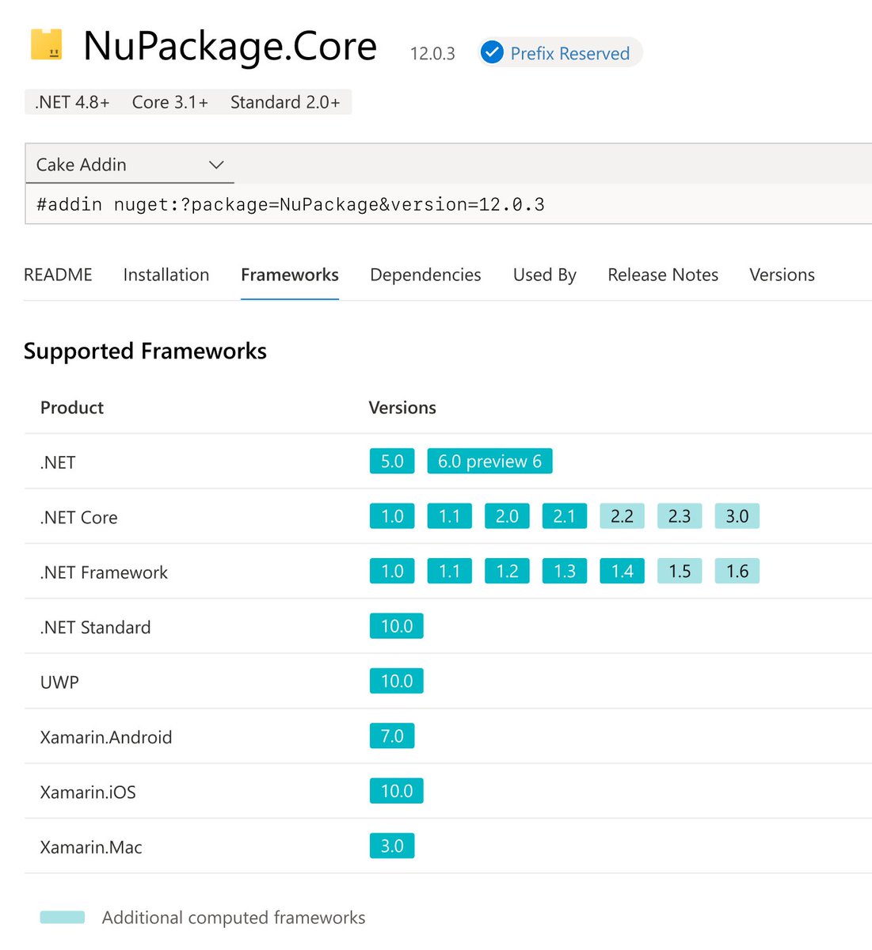Click computed .NET Core 2.2 badge

(622, 516)
